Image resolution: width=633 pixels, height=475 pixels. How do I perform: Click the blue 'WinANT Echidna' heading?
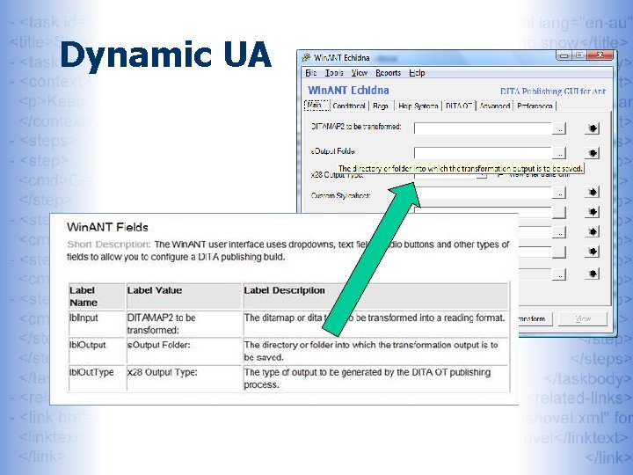[x=348, y=90]
